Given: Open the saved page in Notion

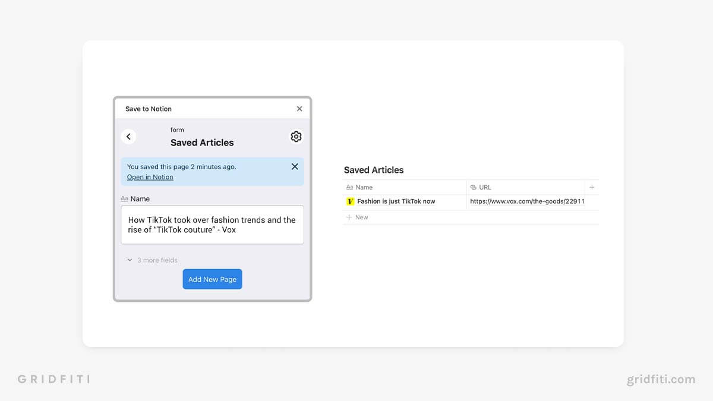Looking at the screenshot, I should 150,177.
